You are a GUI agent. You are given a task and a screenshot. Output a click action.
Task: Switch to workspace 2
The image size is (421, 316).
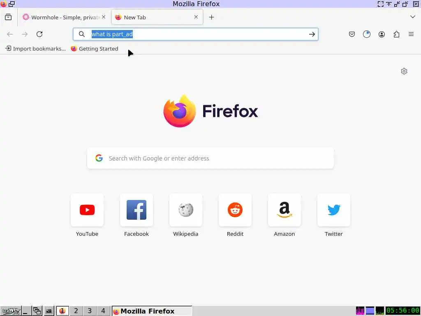tap(76, 311)
